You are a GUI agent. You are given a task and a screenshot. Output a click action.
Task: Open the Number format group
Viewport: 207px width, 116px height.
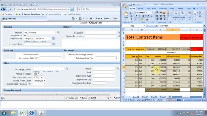pos(176,16)
